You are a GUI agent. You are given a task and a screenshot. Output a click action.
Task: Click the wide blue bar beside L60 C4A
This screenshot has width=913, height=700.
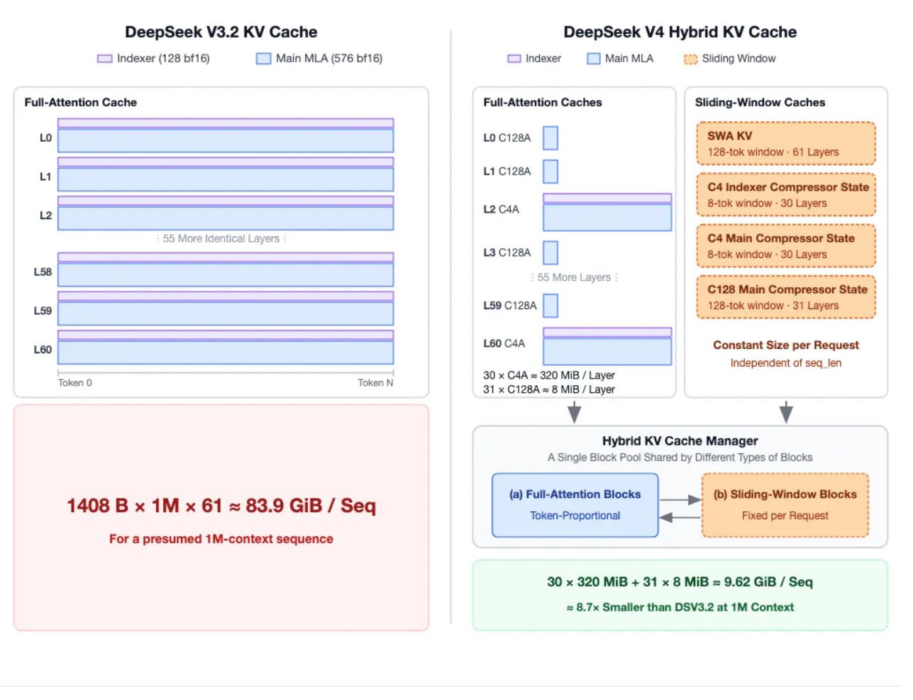607,351
